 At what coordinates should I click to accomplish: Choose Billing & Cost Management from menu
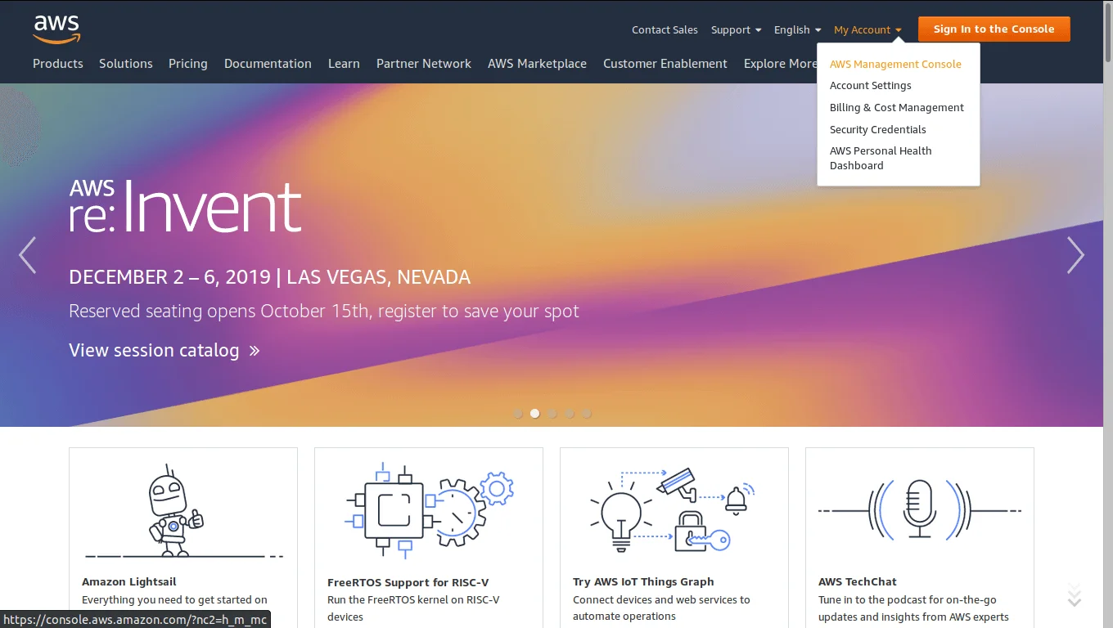click(896, 108)
